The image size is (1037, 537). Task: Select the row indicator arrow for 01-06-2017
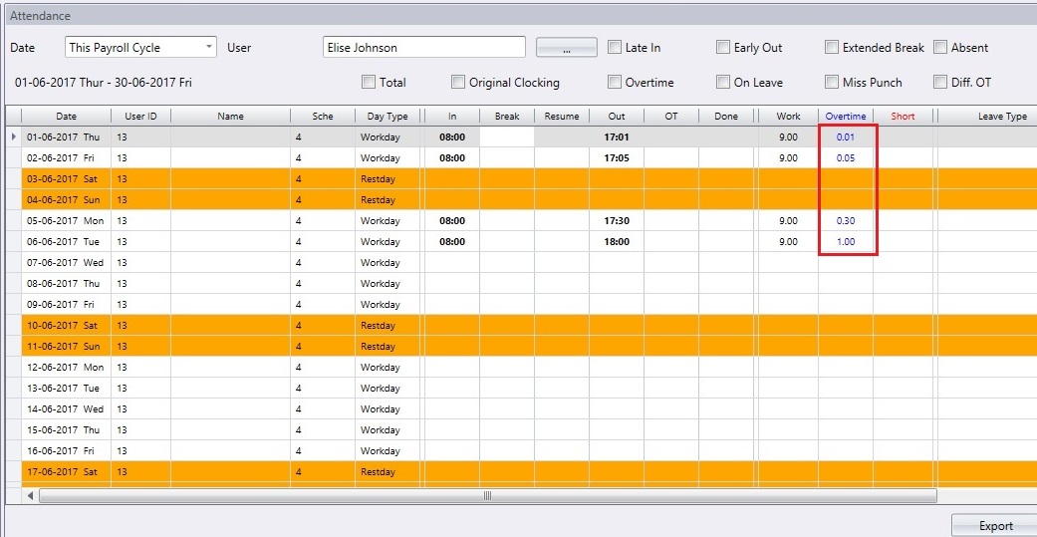14,136
